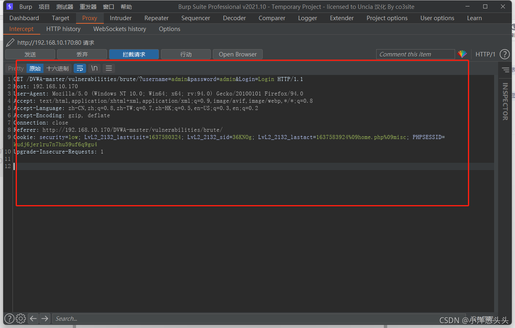
Task: Toggle the word wrap icon
Action: [x=80, y=68]
